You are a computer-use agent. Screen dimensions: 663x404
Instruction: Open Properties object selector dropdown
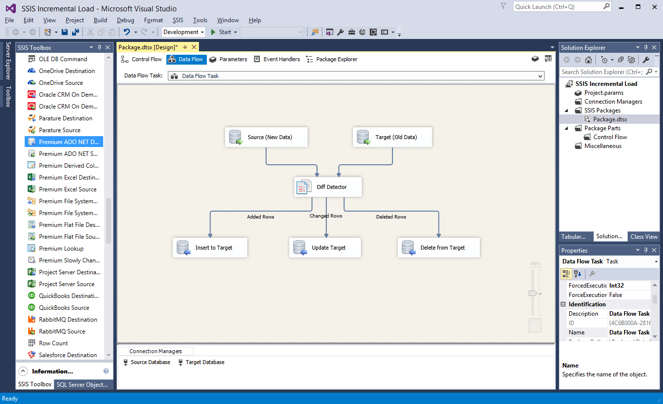tap(656, 261)
